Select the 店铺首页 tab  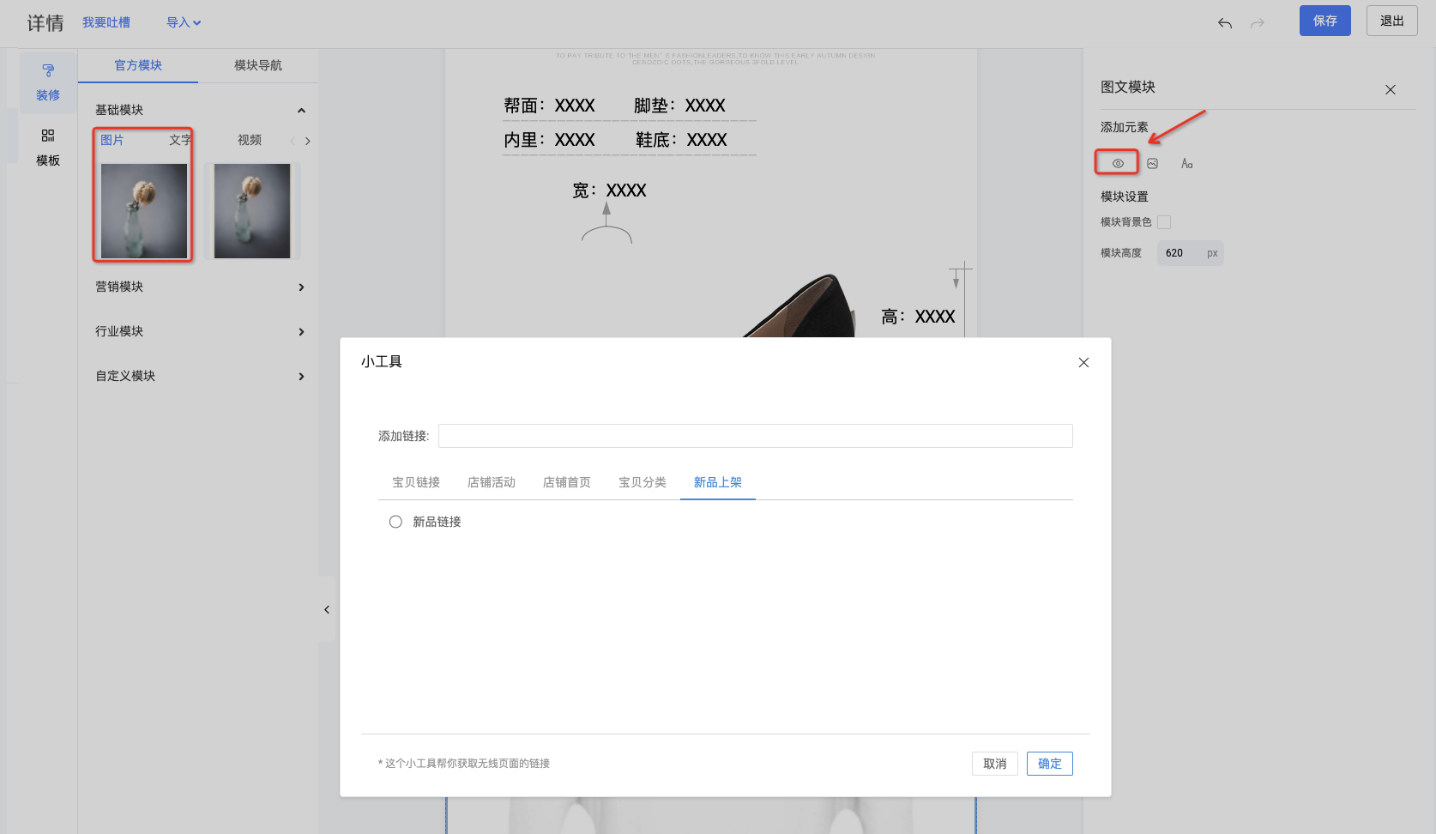click(x=567, y=482)
